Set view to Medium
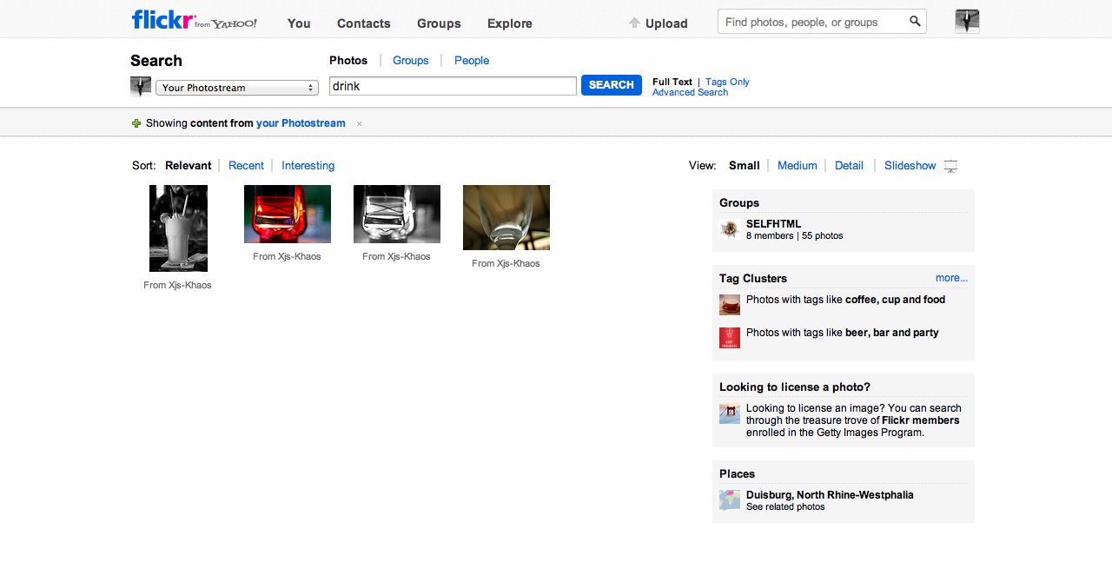 [x=798, y=165]
